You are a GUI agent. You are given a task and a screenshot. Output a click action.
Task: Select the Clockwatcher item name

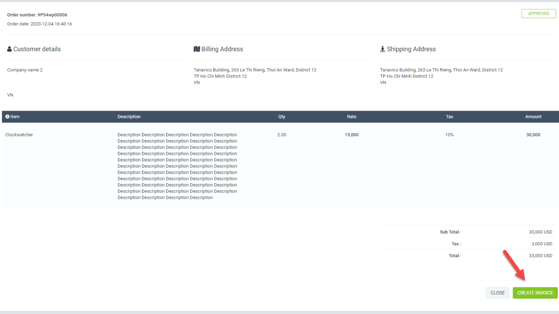pos(19,135)
